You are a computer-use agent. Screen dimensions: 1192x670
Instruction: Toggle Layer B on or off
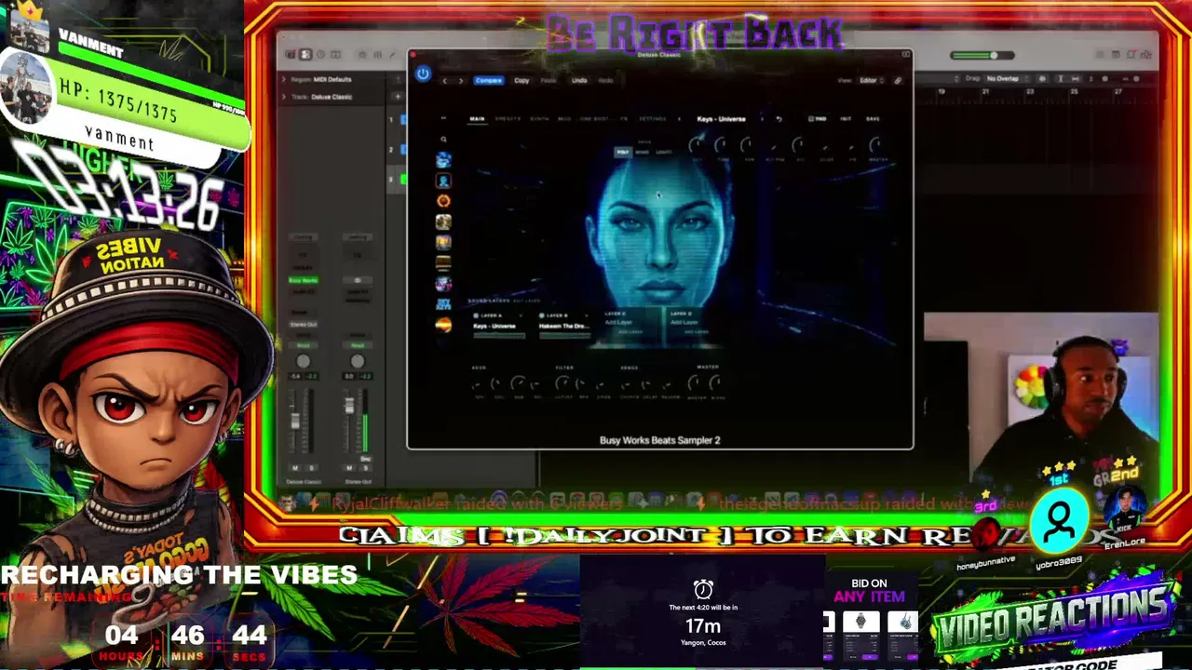(542, 315)
